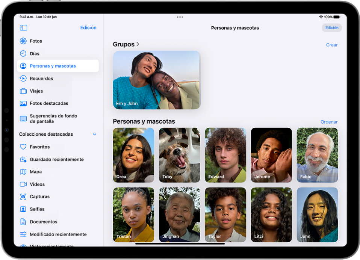Tap Ordenar to sort people and pets
The width and height of the screenshot is (360, 260).
(329, 122)
